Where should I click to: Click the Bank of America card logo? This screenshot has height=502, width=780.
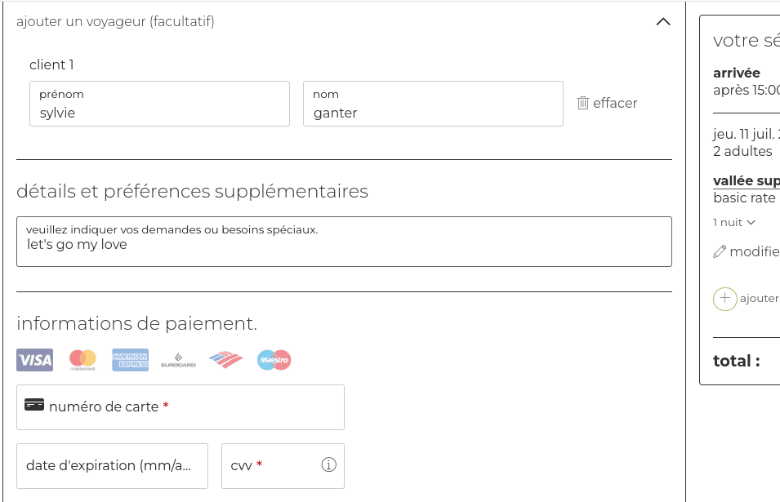tap(226, 359)
